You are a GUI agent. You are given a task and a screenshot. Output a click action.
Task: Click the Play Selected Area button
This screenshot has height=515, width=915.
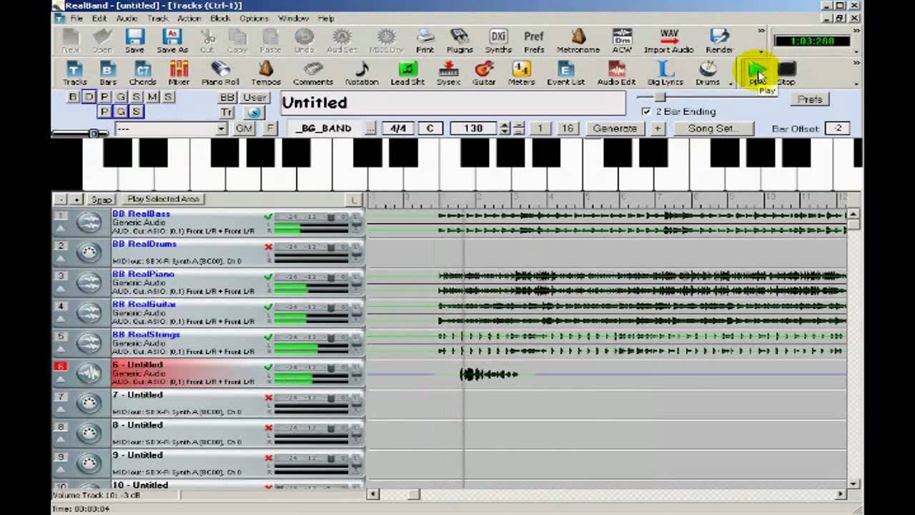point(163,200)
